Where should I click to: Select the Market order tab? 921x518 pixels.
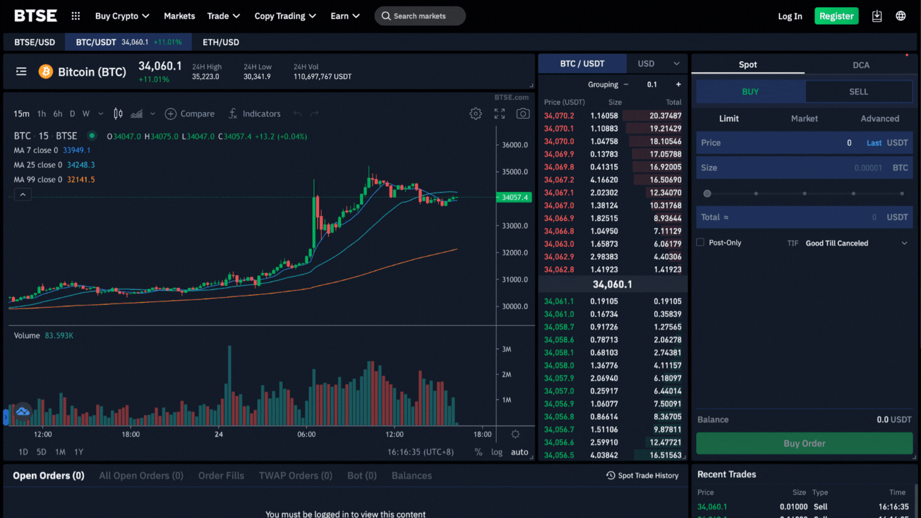pyautogui.click(x=804, y=119)
